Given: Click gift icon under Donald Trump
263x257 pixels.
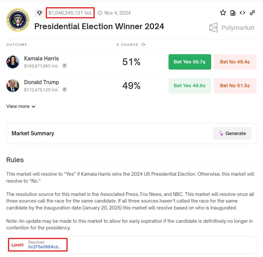Looking at the screenshot, I should coord(65,90).
